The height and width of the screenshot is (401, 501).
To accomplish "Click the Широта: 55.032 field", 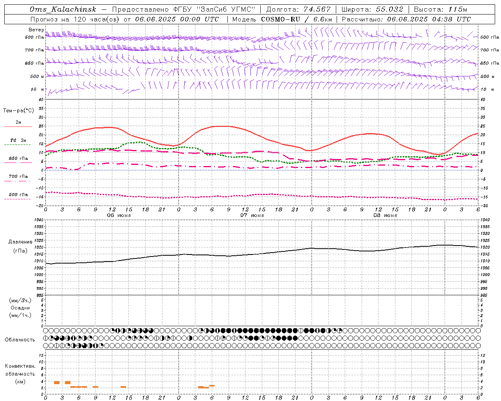I will [x=372, y=9].
